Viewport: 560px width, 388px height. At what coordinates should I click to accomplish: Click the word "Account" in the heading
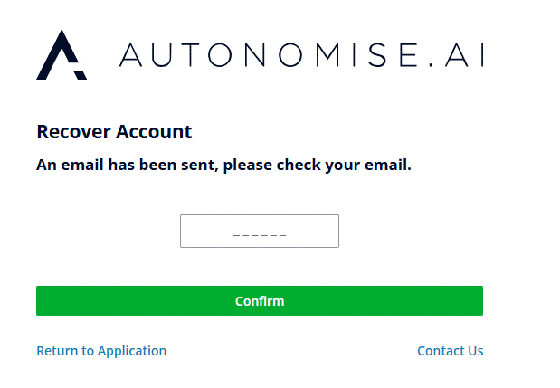(154, 132)
